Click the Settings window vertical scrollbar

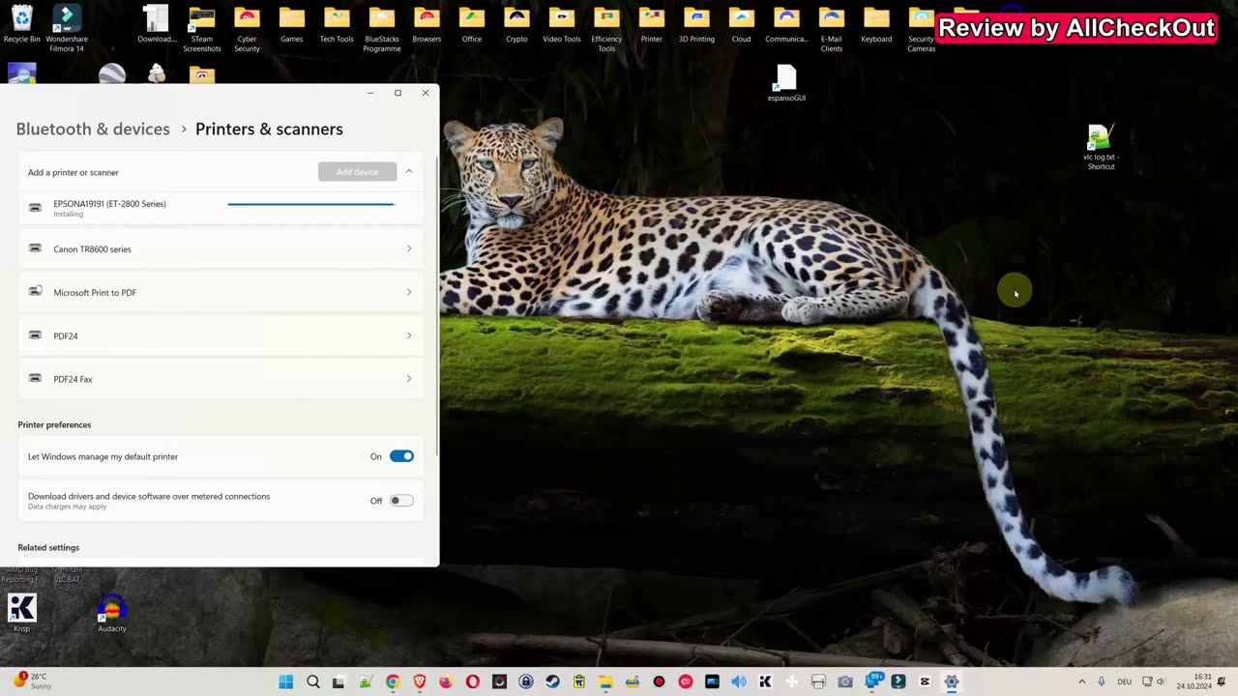(437, 307)
